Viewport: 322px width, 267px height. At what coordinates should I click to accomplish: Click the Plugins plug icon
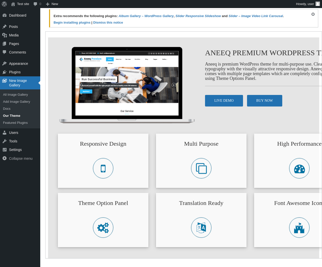5,72
